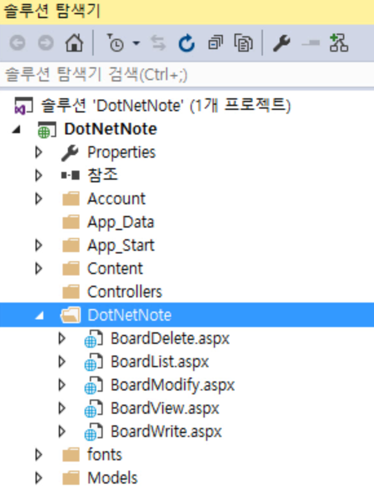374x490 pixels.
Task: Expand the Properties node
Action: pos(39,153)
